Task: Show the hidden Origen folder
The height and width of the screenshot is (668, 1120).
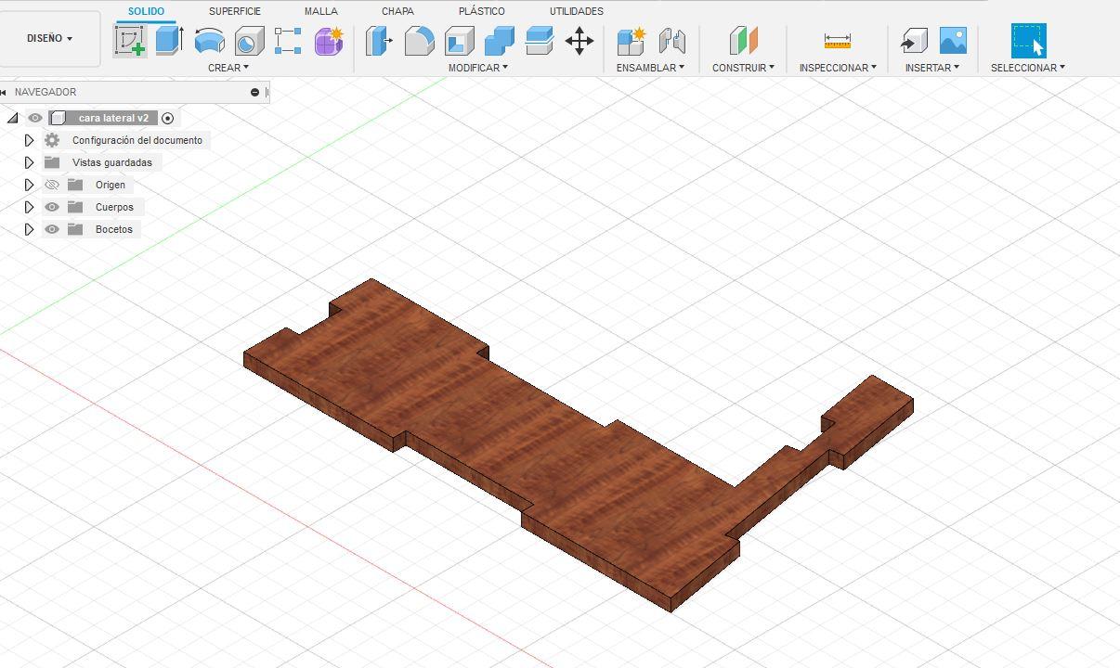Action: (52, 185)
